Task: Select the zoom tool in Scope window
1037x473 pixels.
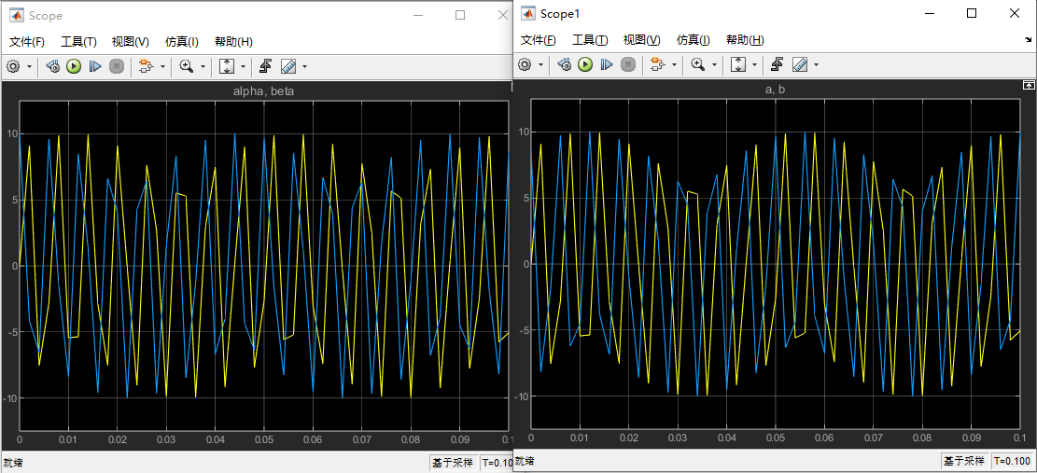Action: [x=187, y=66]
